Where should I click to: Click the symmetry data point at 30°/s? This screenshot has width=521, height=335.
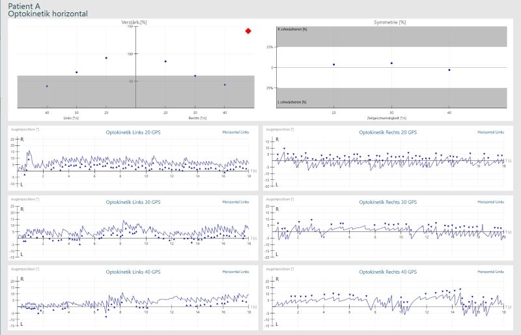click(x=391, y=63)
